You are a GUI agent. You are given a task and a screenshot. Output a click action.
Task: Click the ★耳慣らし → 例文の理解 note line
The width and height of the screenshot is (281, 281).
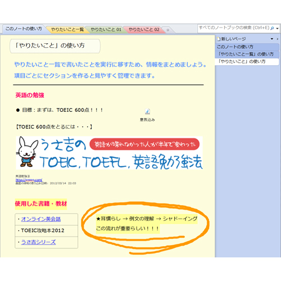pyautogui.click(x=147, y=219)
